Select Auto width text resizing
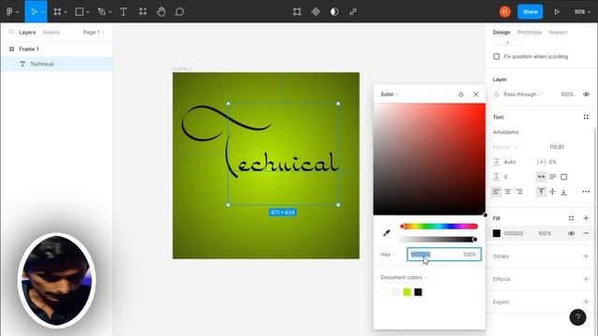598x336 pixels. [541, 176]
